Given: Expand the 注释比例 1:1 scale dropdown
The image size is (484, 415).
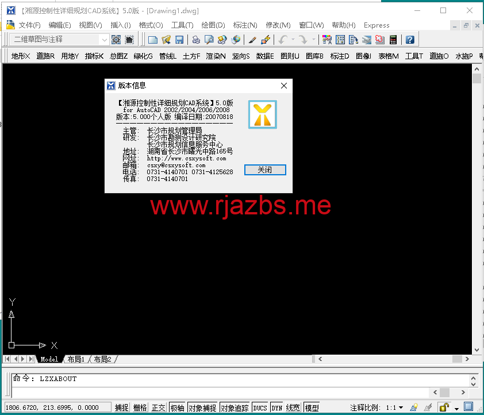Looking at the screenshot, I should click(401, 408).
